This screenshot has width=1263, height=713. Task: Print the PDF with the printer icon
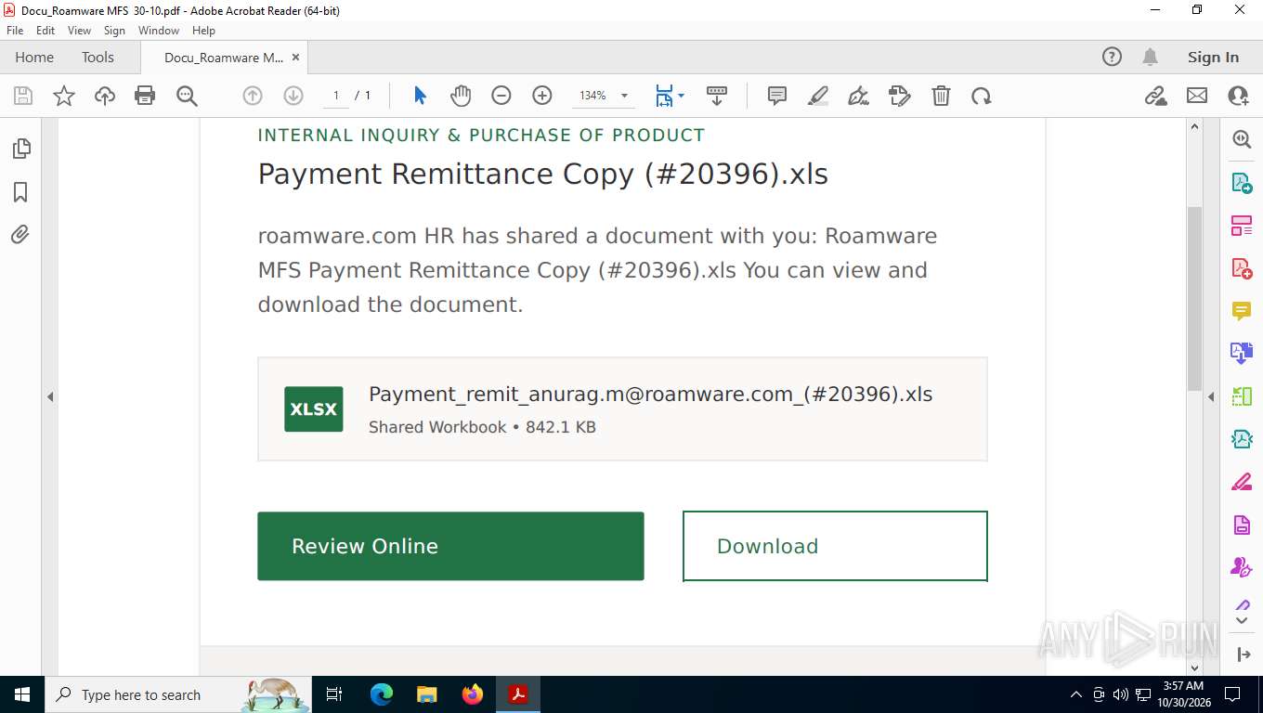[145, 96]
